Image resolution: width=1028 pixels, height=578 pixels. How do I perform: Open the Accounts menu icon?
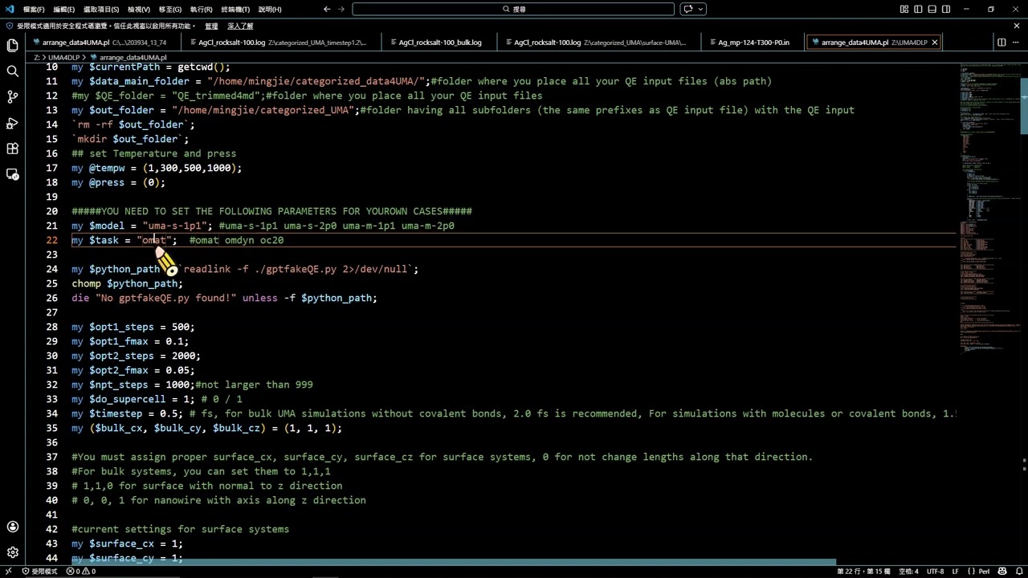pyautogui.click(x=12, y=527)
